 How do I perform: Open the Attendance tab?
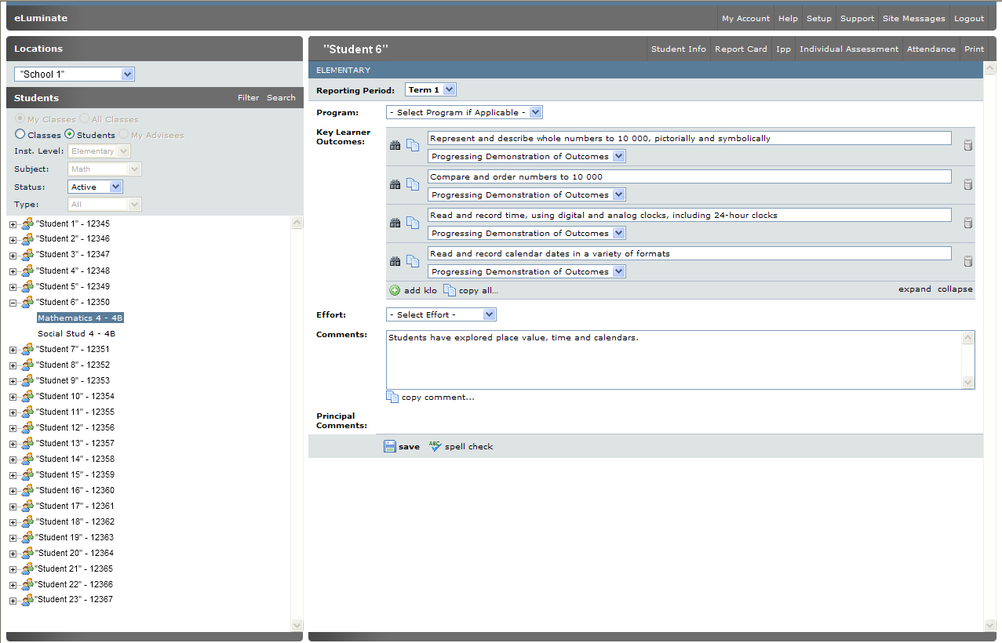click(931, 49)
